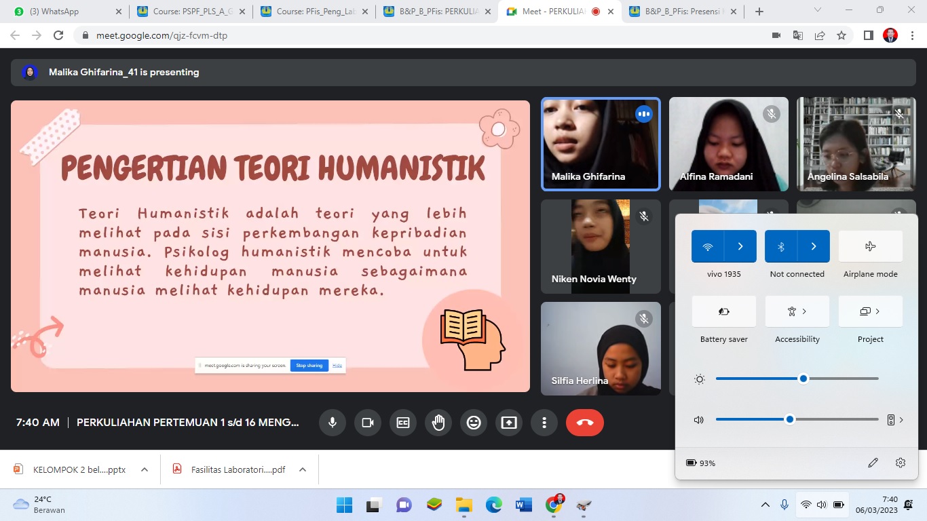Raise hand in the meeting

(x=438, y=423)
